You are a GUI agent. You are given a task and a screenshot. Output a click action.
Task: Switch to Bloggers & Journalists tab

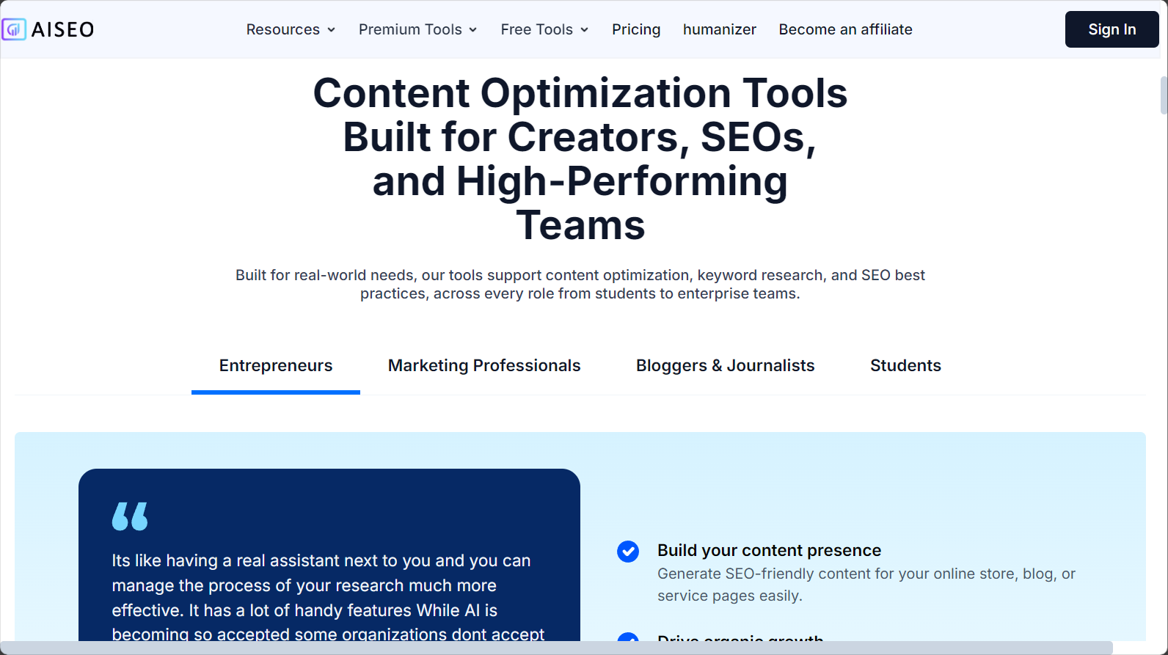[x=725, y=365]
